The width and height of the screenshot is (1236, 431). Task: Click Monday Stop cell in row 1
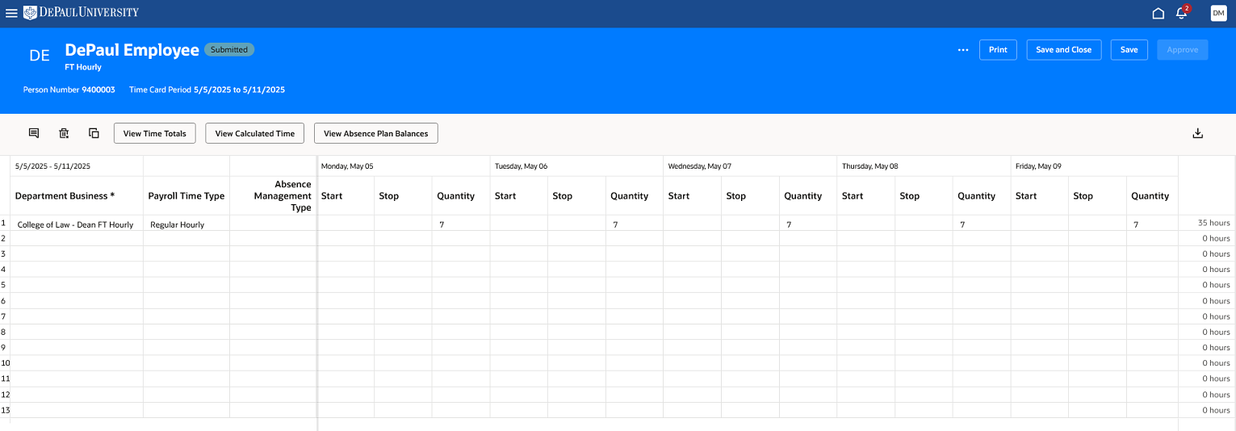coord(404,224)
